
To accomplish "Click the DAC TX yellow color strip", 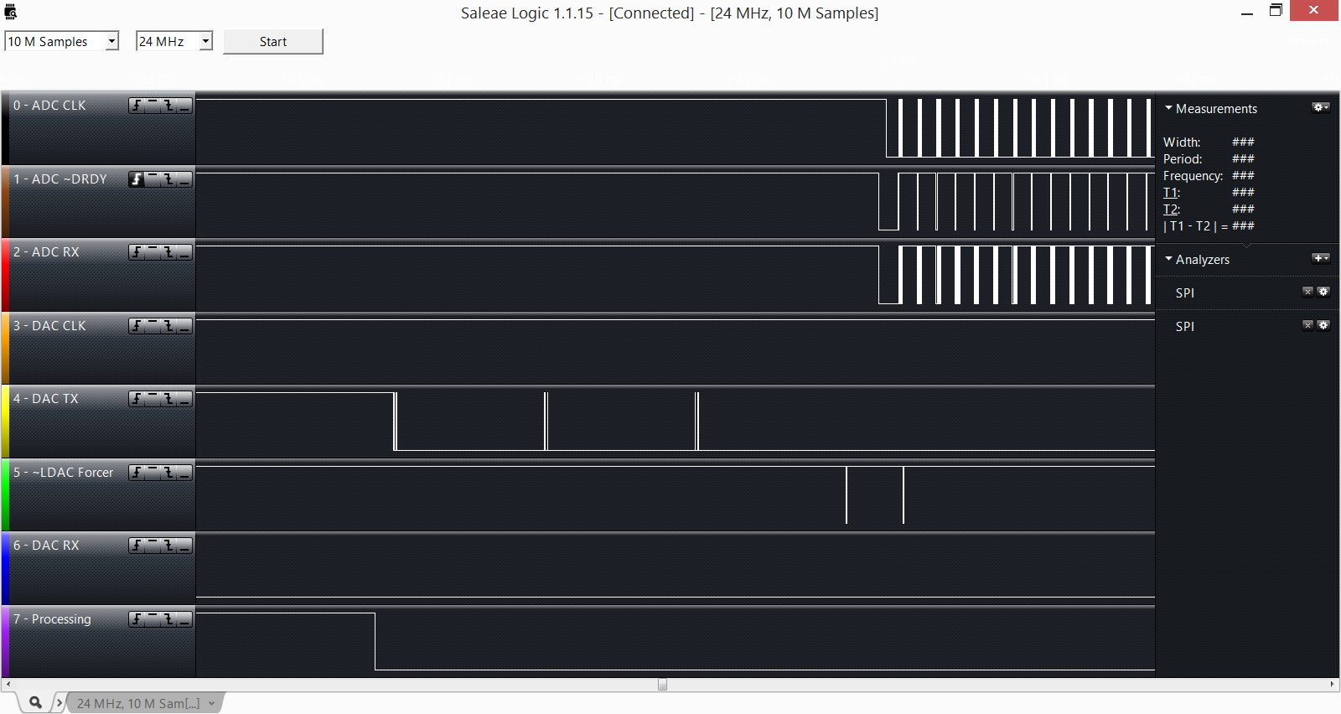I will [5, 422].
